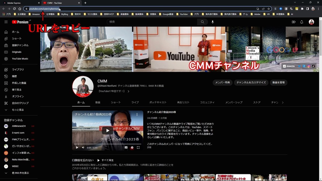Open the trailer video three-dot menu
This screenshot has width=322, height=181.
tap(137, 114)
